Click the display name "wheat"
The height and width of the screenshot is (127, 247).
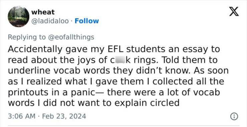(43, 12)
